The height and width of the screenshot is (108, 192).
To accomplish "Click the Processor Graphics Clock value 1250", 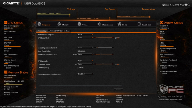I will point(75,54).
